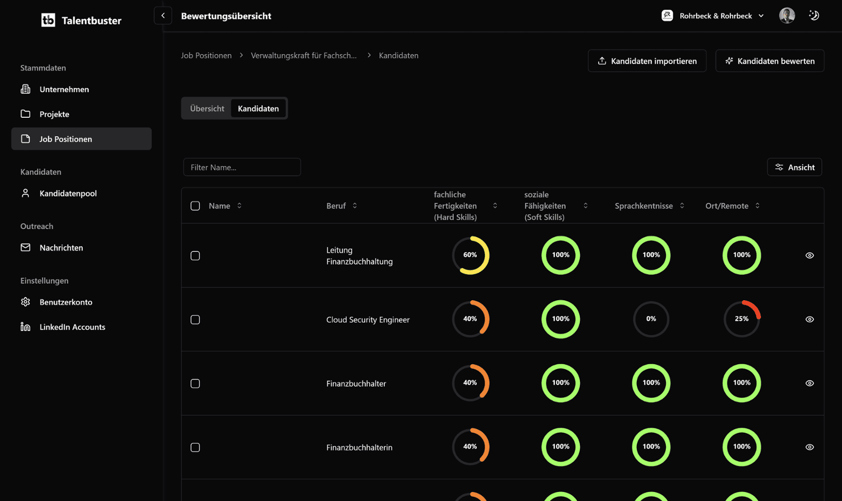This screenshot has width=842, height=501.
Task: Open Benutzerkonto settings in sidebar
Action: 82,302
